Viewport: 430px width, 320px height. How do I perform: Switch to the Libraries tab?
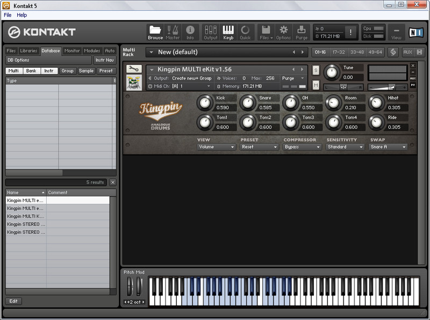tap(28, 51)
